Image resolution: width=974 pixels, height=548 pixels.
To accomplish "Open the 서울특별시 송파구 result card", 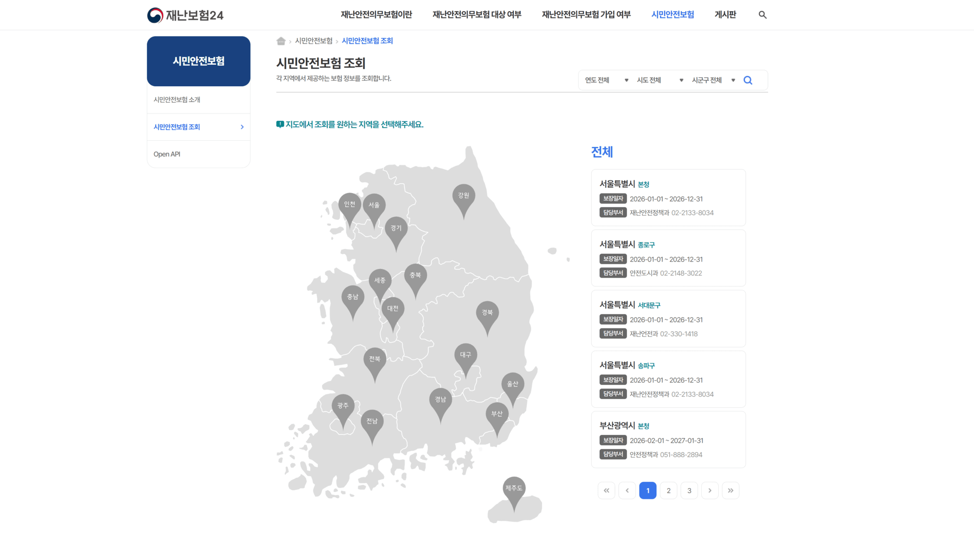I will 668,379.
